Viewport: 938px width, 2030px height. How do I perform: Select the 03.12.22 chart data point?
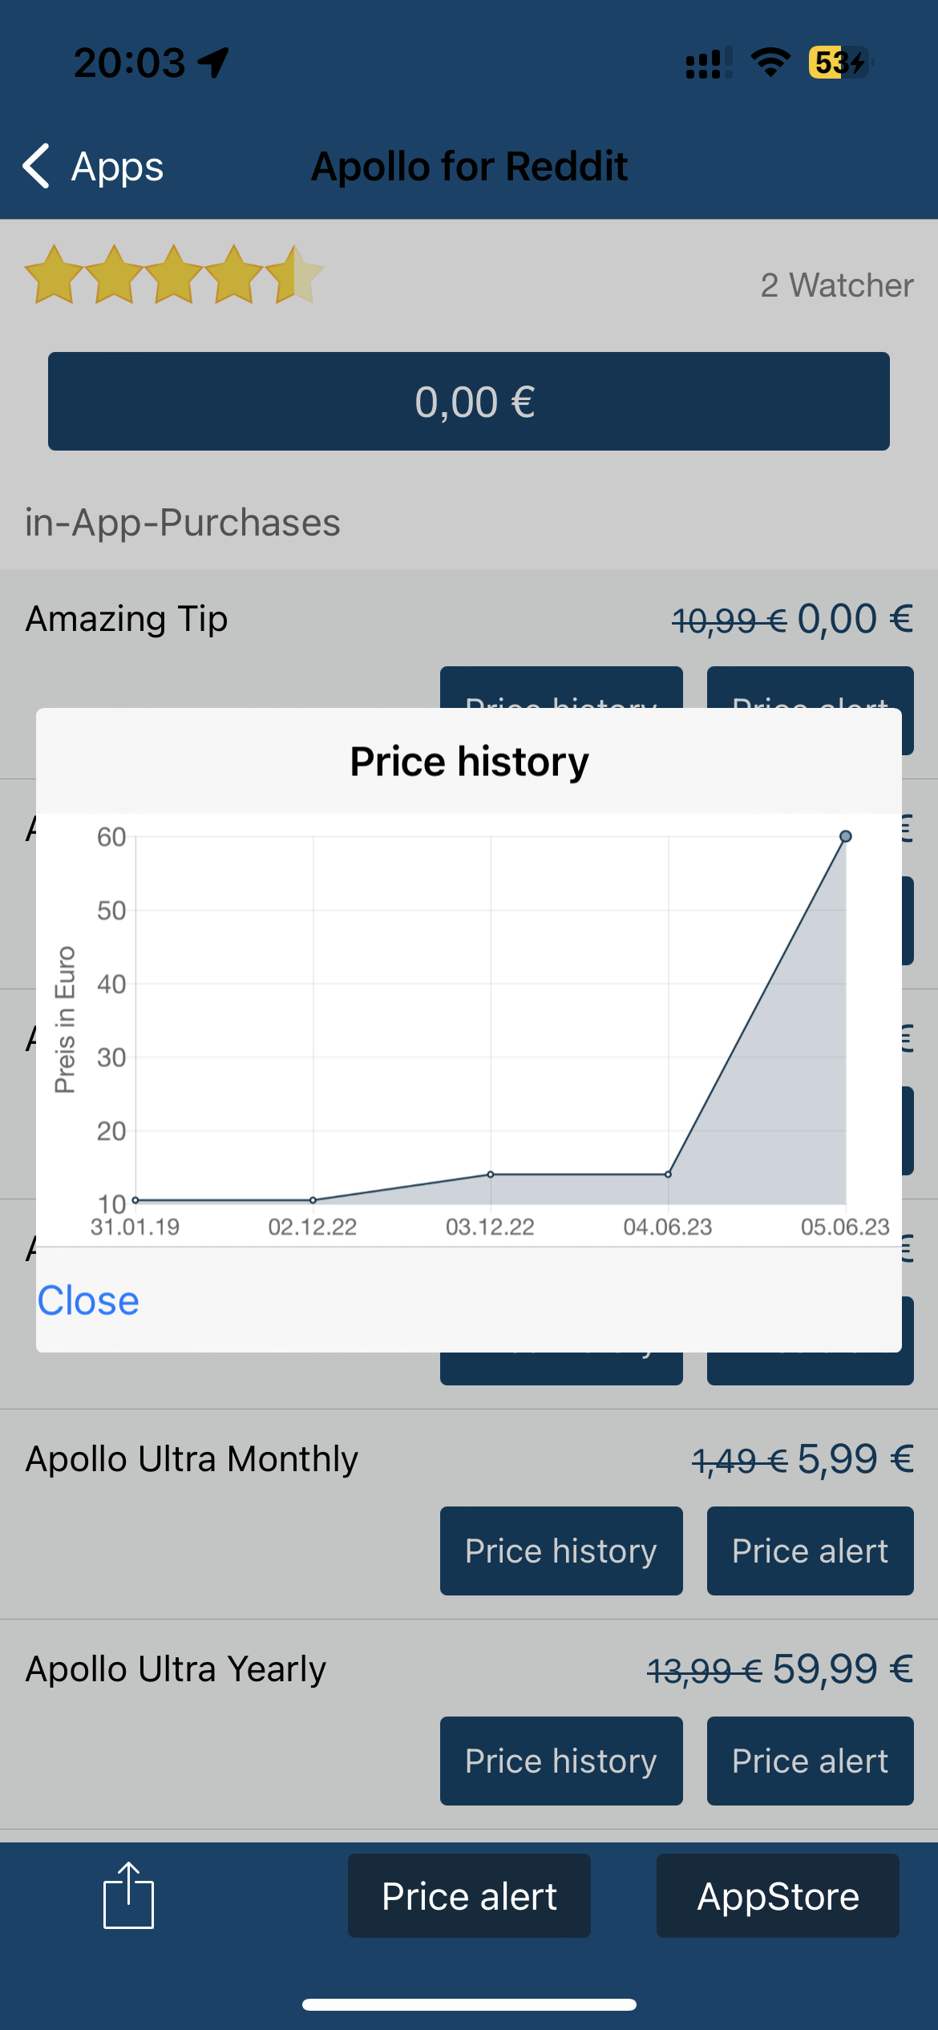click(x=491, y=1175)
